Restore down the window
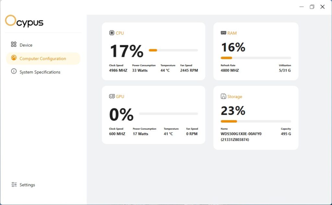332x205 pixels. 312,7
